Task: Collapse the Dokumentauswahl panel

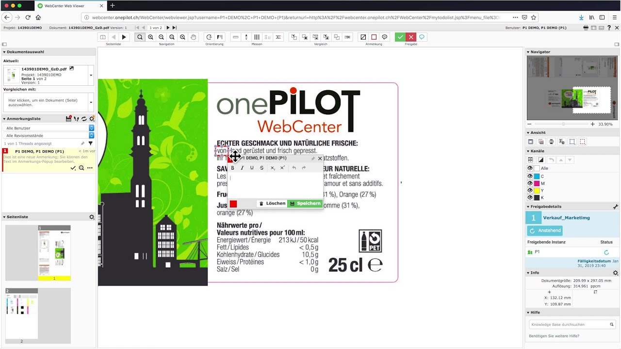Action: [4, 52]
